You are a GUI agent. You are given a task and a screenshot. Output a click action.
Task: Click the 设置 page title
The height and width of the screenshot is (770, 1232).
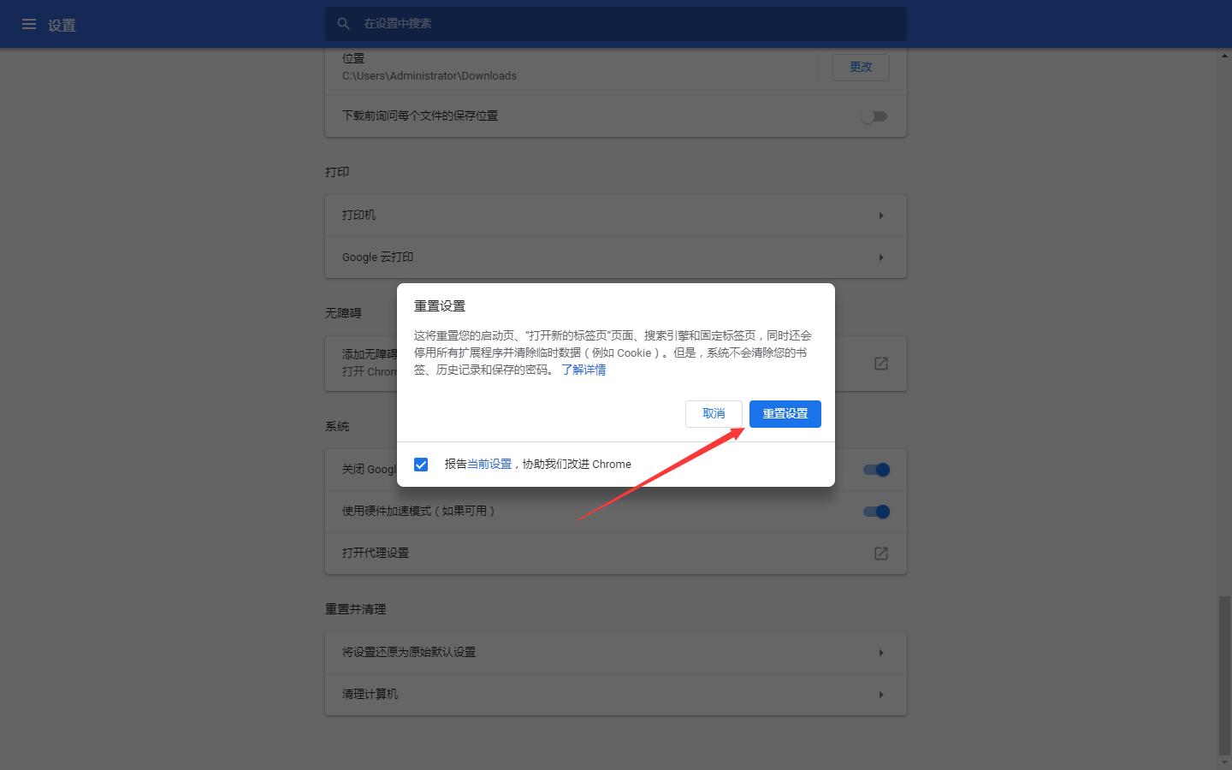pyautogui.click(x=62, y=26)
